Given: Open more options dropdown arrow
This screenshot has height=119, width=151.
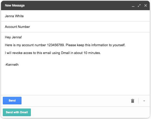Looking at the screenshot, I should click(144, 101).
